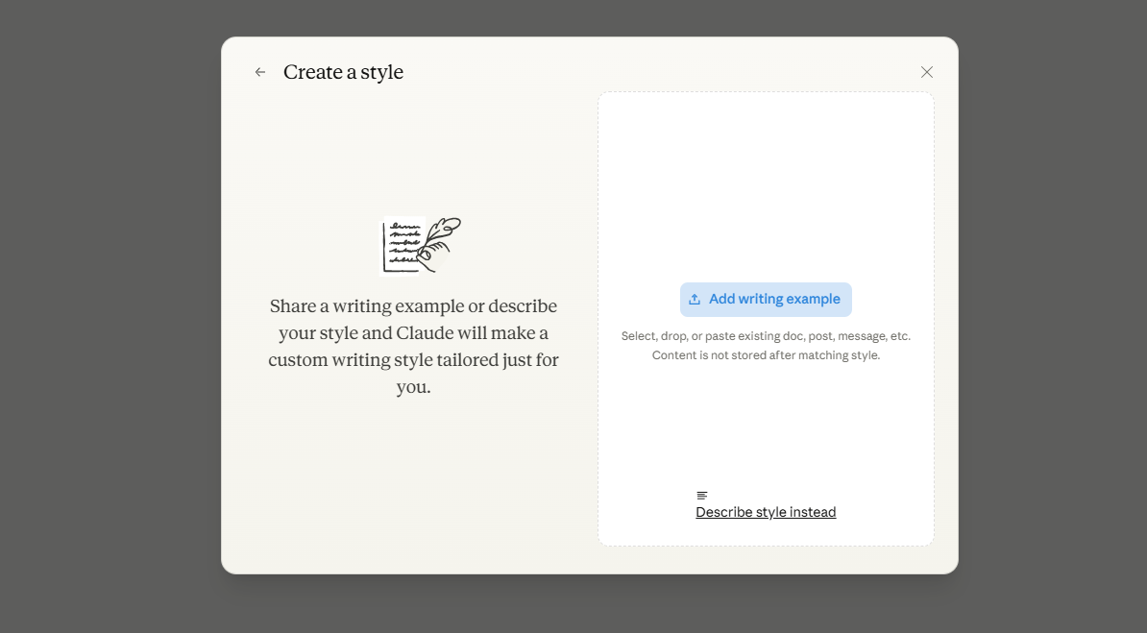
Task: Click blank area under the left description
Action: click(413, 480)
